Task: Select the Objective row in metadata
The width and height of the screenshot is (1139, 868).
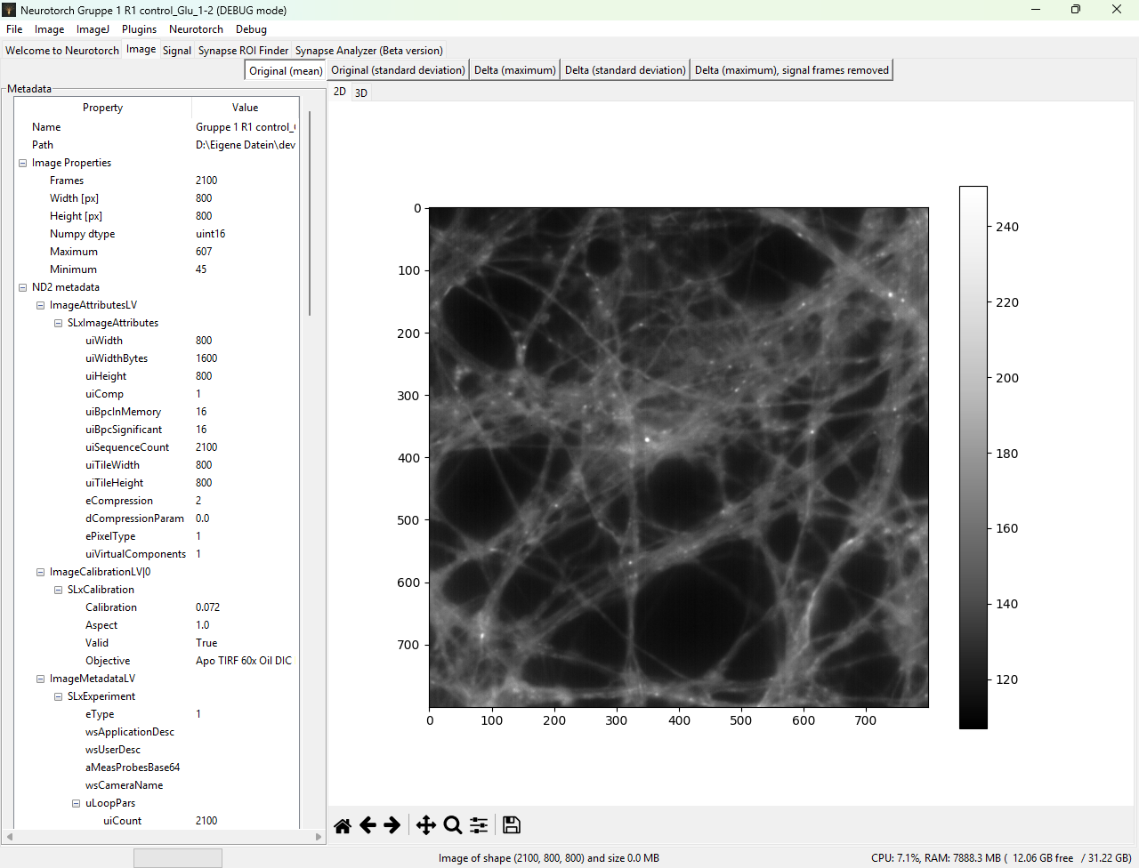Action: click(x=108, y=661)
